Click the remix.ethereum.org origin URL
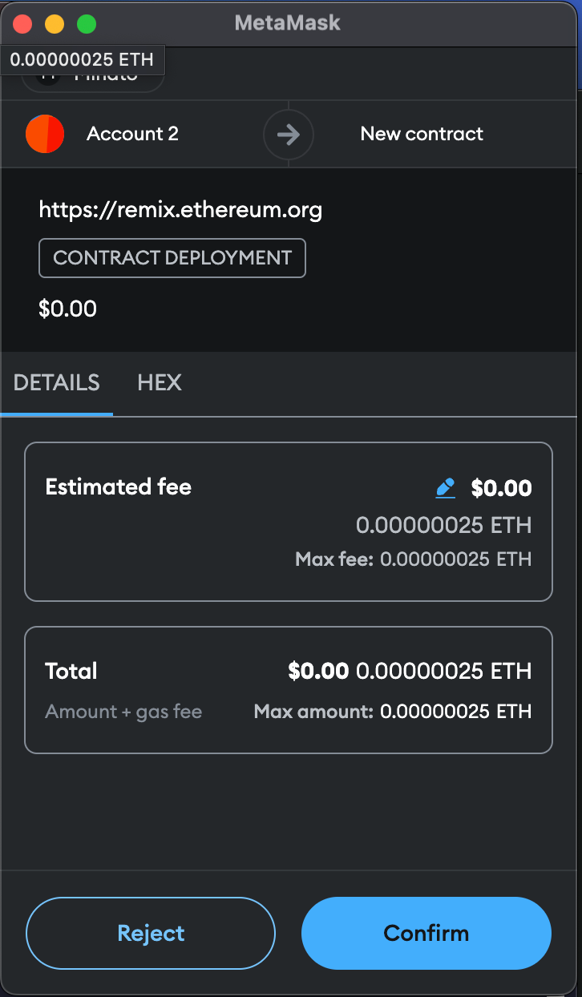 [180, 211]
